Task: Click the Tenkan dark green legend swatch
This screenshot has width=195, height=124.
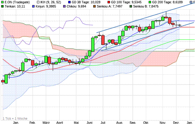Action: click(x=2, y=6)
